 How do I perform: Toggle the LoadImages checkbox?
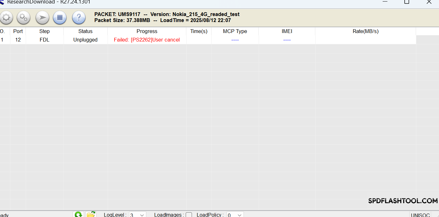189,215
